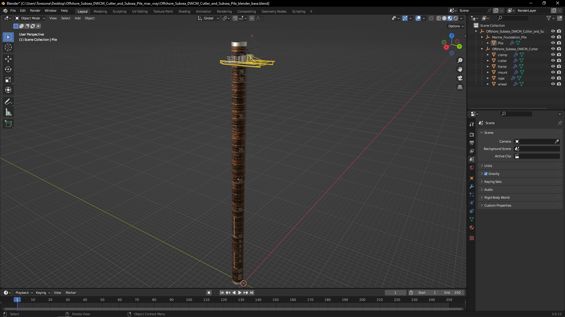Open the Shading workspace tab
565x317 pixels.
[x=184, y=11]
